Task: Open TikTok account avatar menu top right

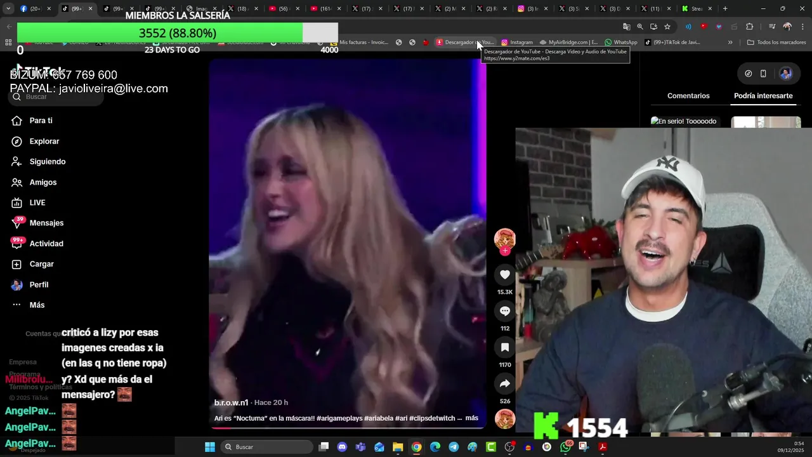Action: coord(785,74)
